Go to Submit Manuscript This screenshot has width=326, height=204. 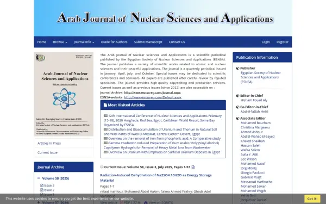click(148, 42)
